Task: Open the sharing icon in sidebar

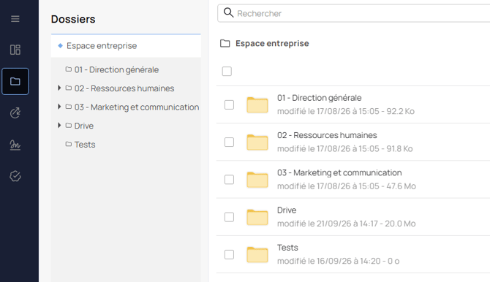Action: (15, 113)
